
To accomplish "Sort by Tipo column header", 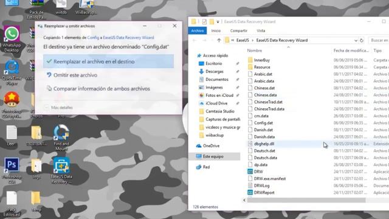I will [377, 50].
